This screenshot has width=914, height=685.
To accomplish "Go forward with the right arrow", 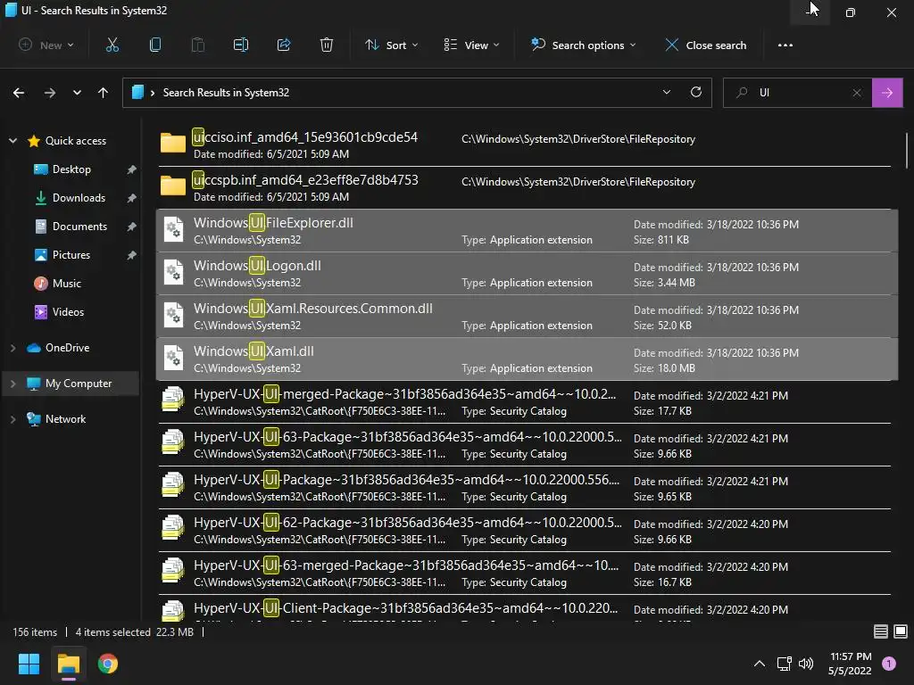I will coord(50,93).
